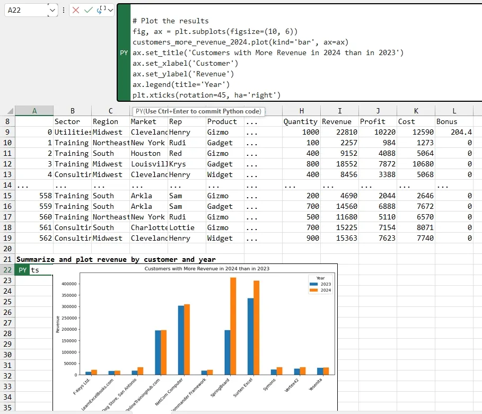The image size is (482, 414).
Task: Select the cell containing 22810
Action: (x=339, y=132)
